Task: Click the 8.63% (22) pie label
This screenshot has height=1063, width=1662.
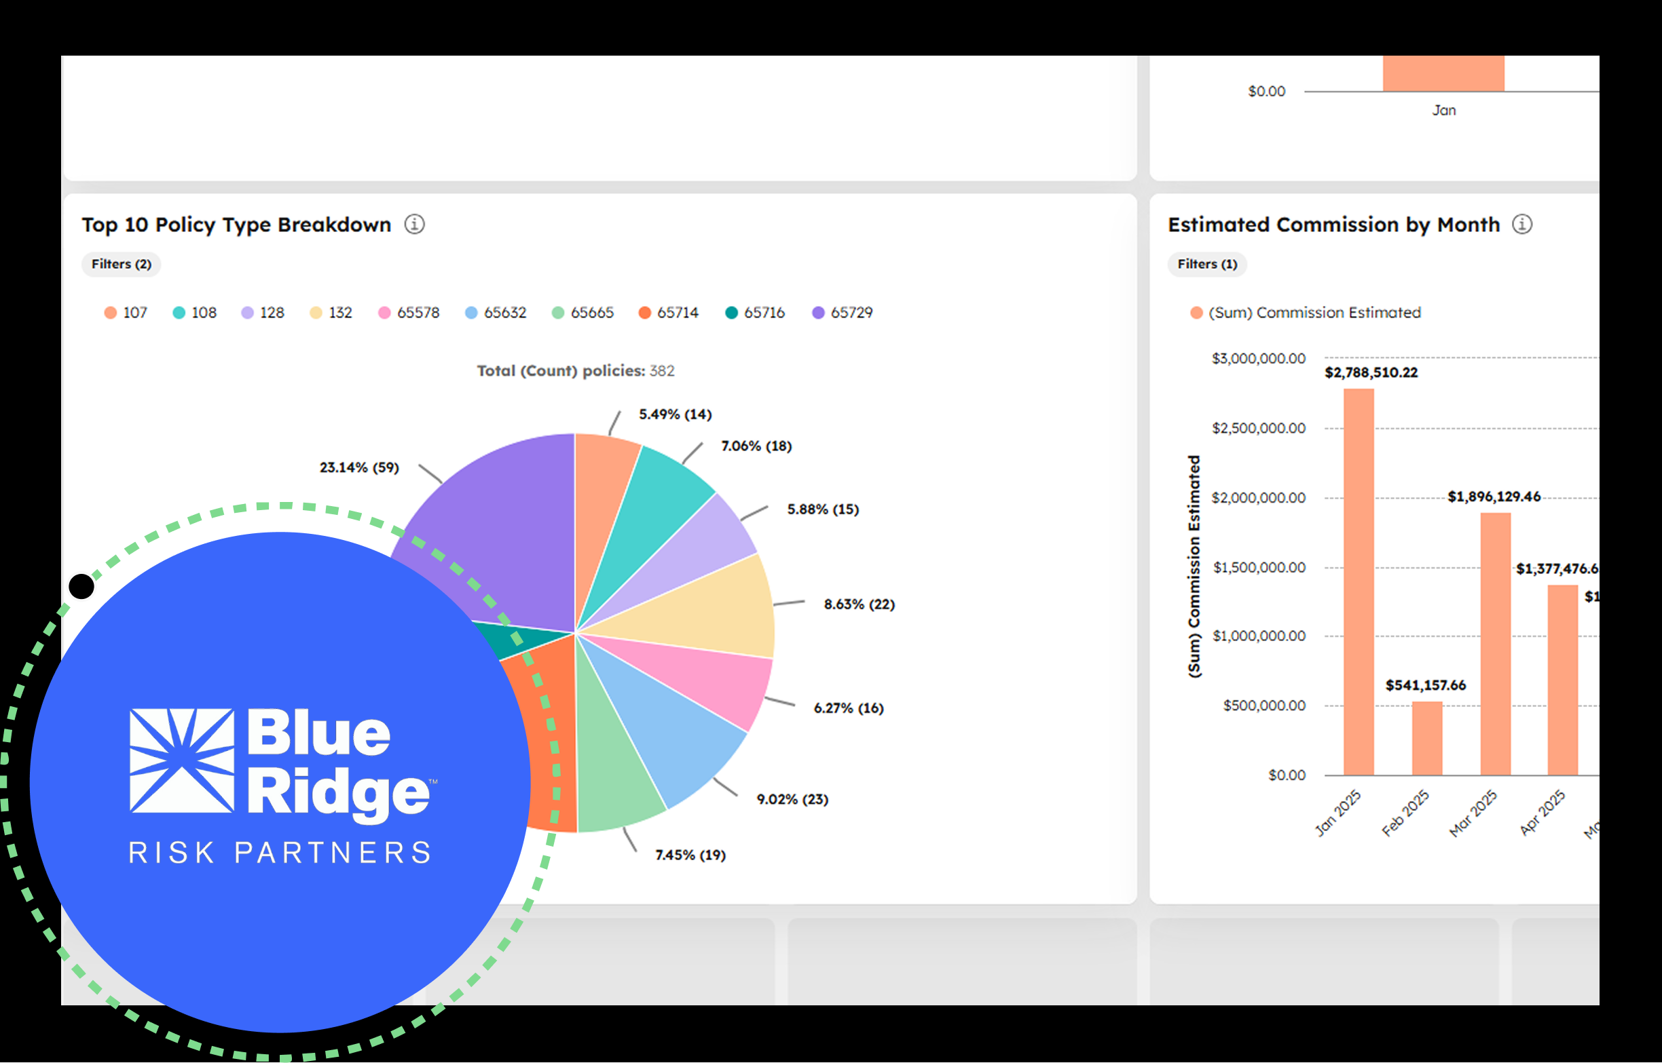Action: [860, 604]
